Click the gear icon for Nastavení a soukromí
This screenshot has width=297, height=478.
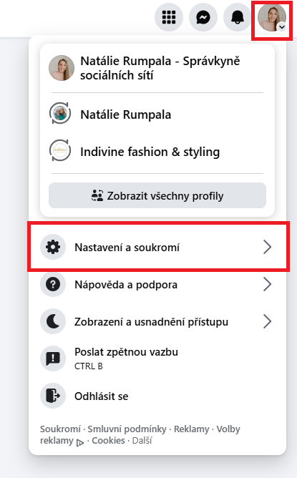tap(53, 247)
